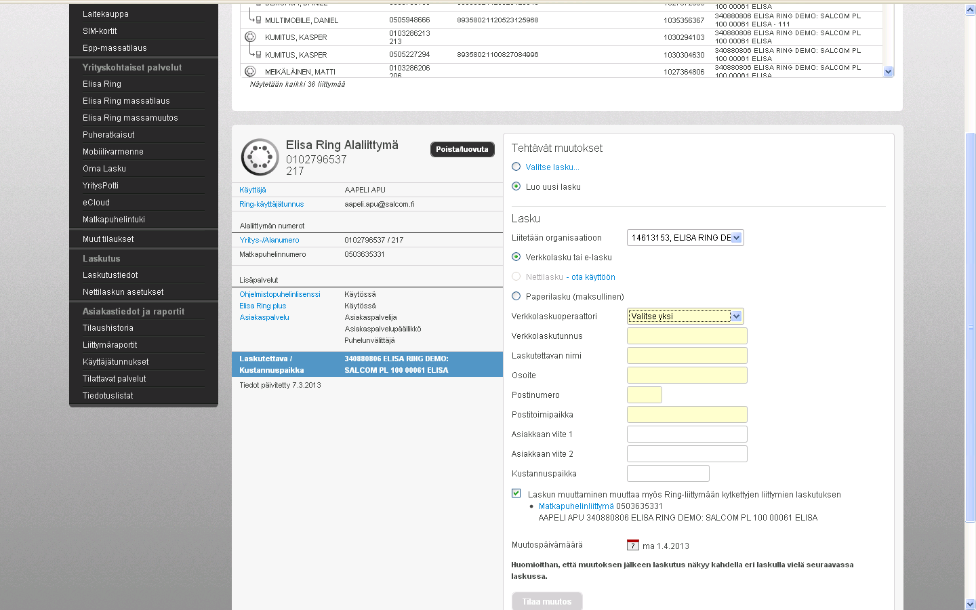Open Puheratkaisut in the sidebar
Image resolution: width=976 pixels, height=610 pixels.
pos(108,135)
